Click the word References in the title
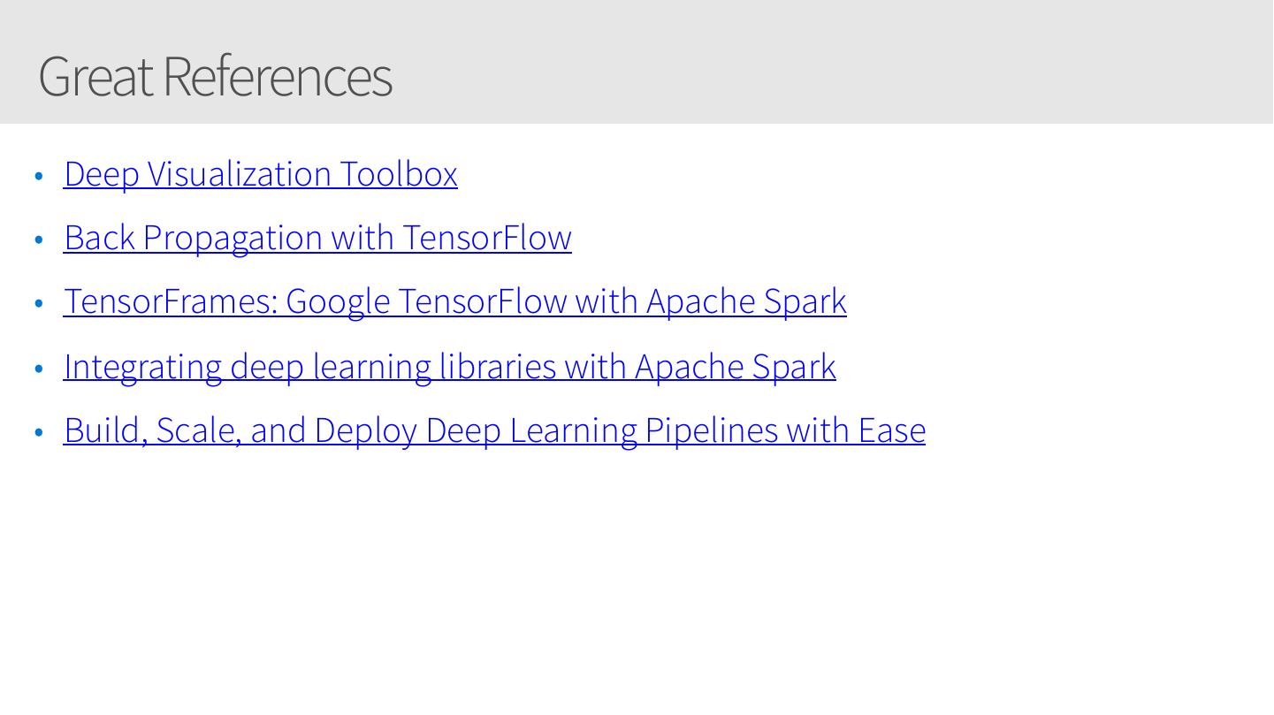The image size is (1274, 715). [277, 76]
